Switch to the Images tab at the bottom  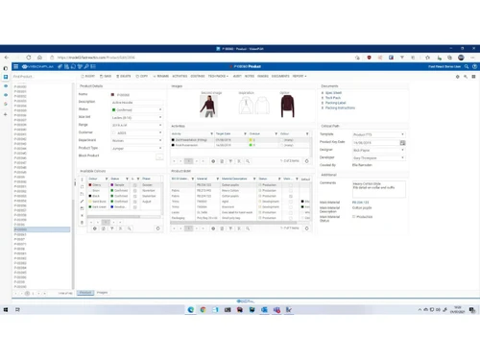pyautogui.click(x=102, y=293)
